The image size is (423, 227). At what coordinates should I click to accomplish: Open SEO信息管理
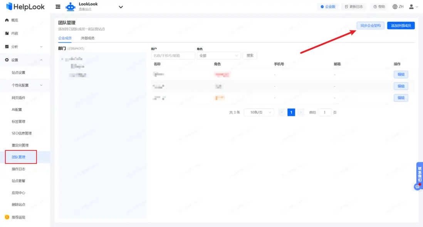22,133
